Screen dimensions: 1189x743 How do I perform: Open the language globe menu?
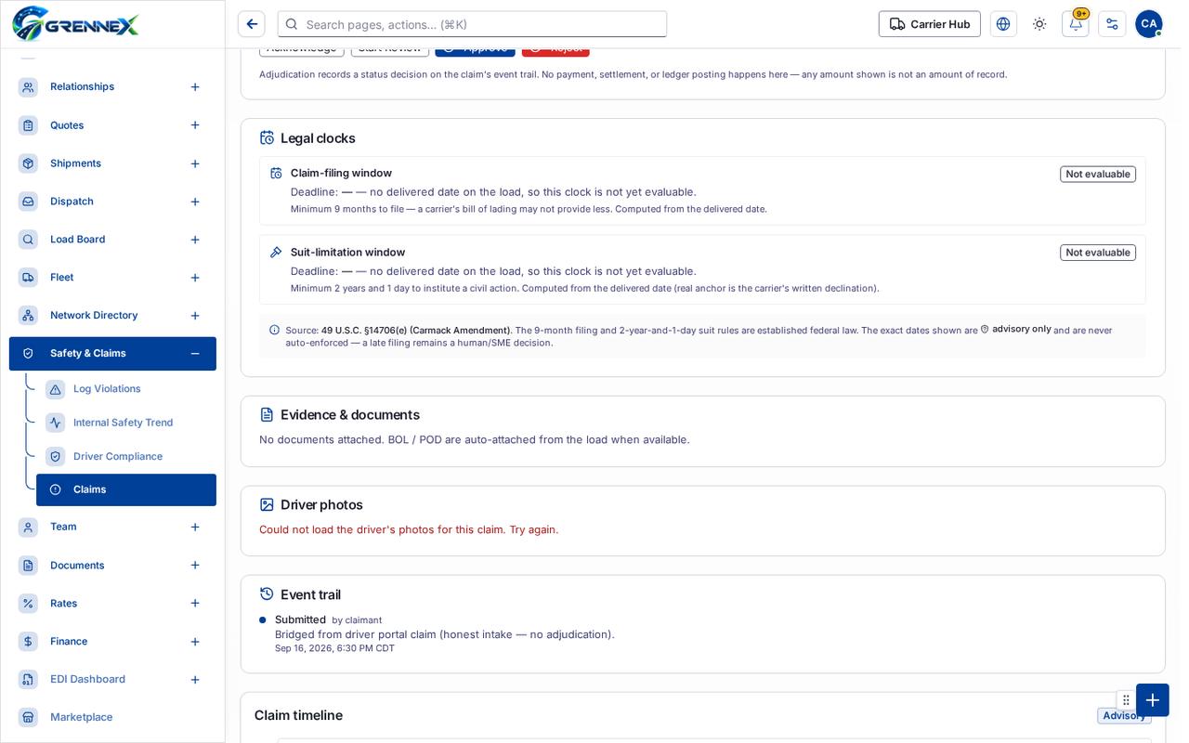pos(1003,24)
